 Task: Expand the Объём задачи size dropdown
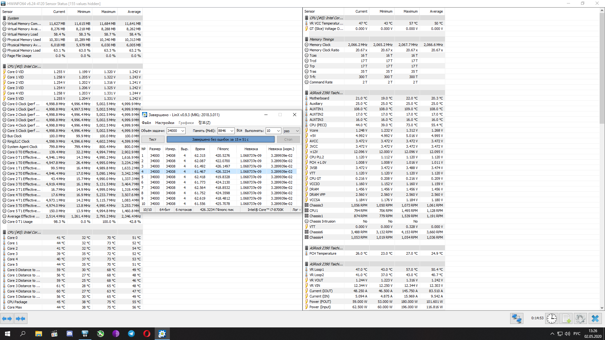(182, 131)
